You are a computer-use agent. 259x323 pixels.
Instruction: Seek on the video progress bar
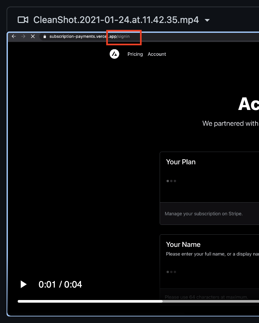tap(138, 301)
